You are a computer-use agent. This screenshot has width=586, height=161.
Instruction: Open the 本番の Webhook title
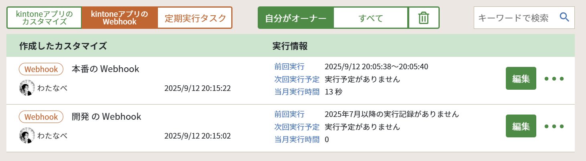[x=105, y=69]
